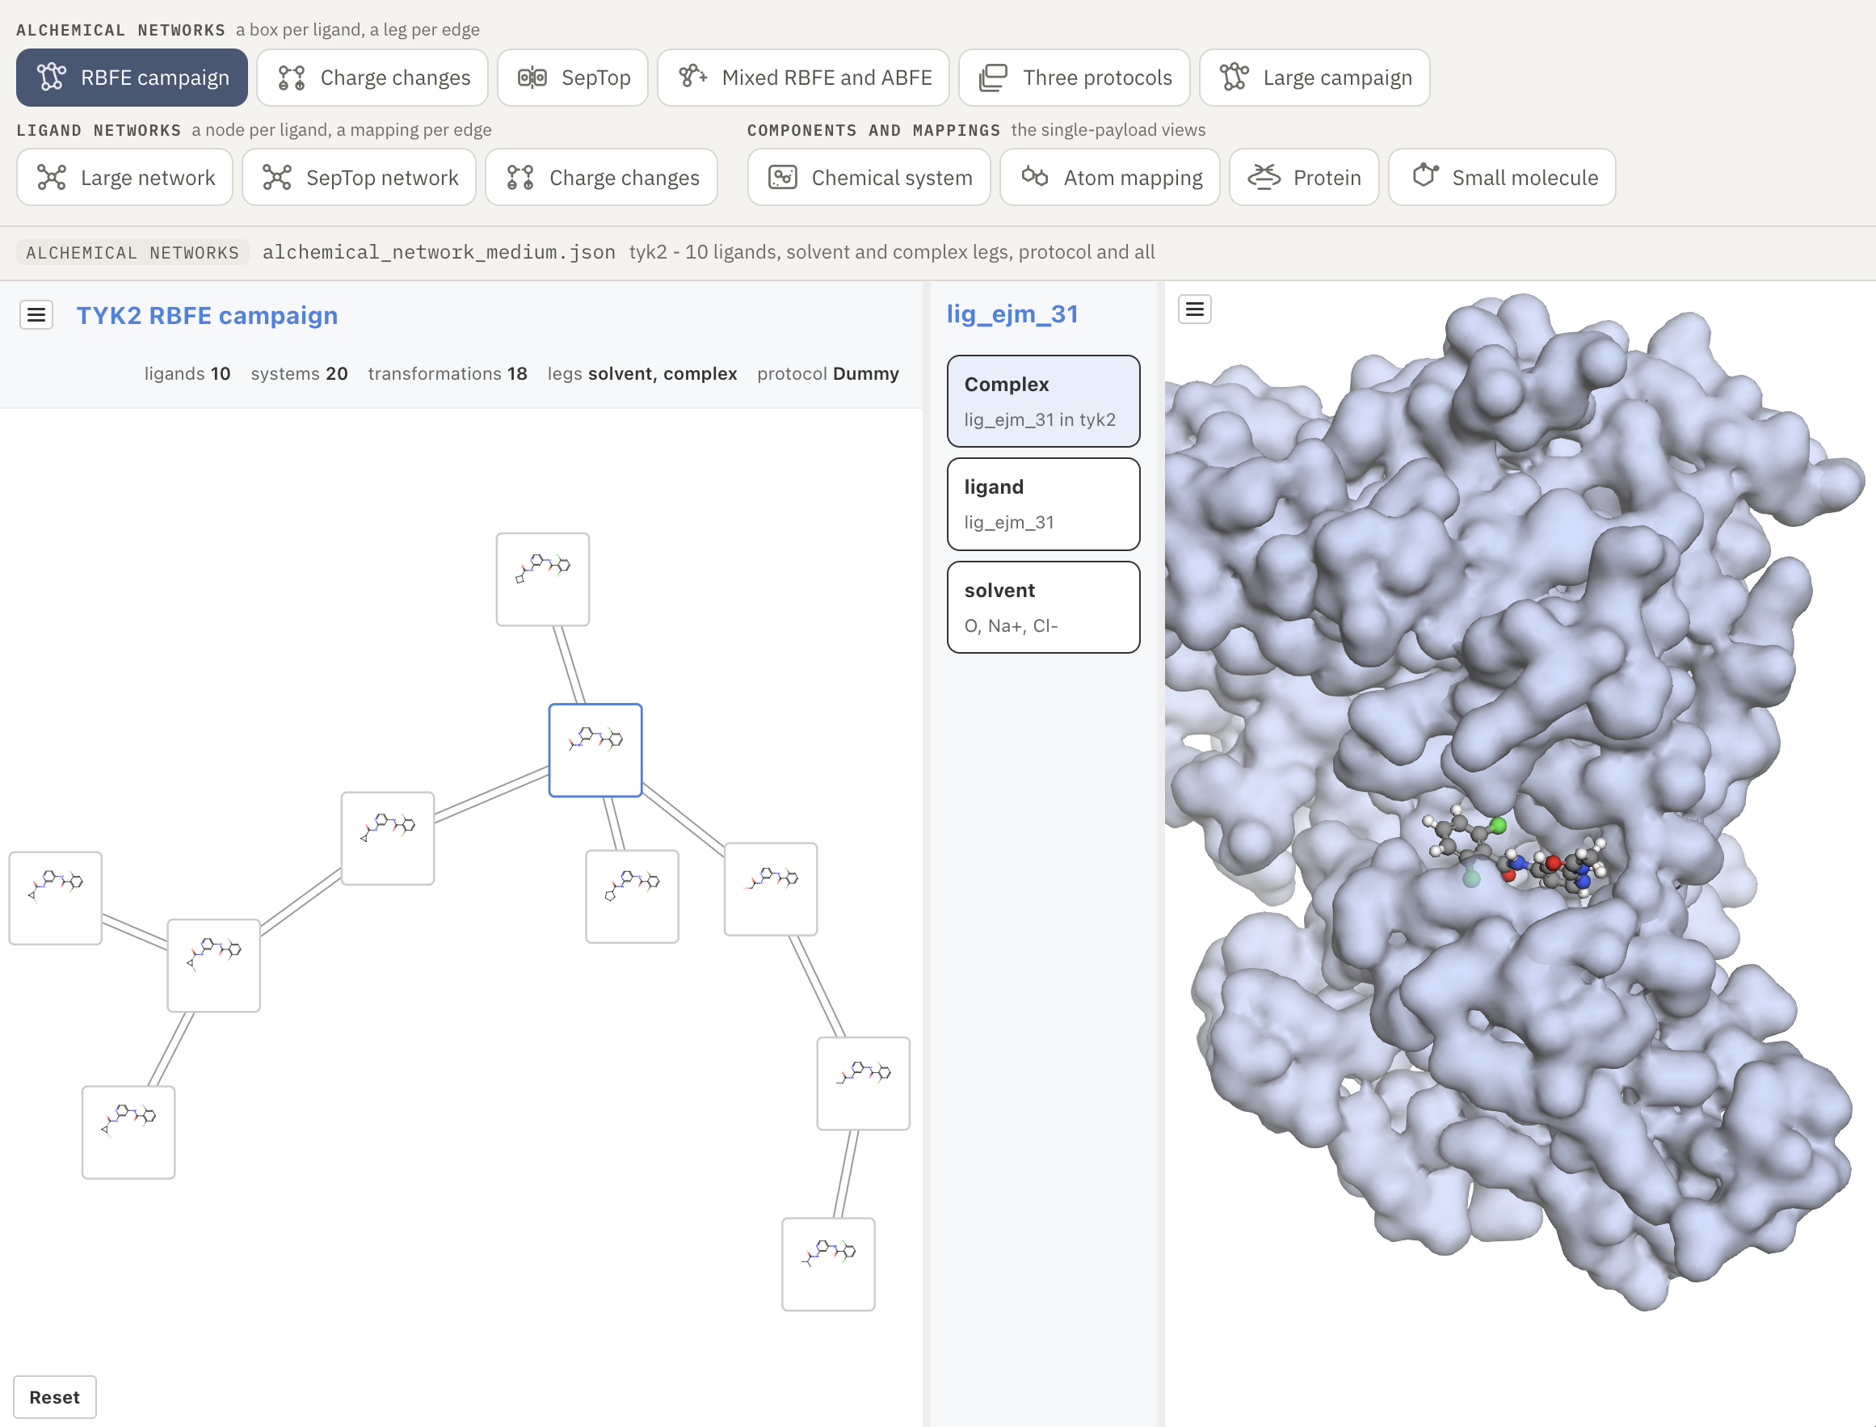This screenshot has height=1427, width=1876.
Task: Select the ligand lig_ejm_31 card
Action: point(1043,503)
